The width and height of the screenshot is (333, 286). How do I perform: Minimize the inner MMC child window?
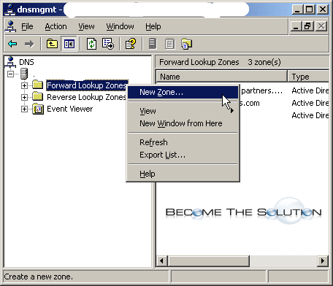296,26
